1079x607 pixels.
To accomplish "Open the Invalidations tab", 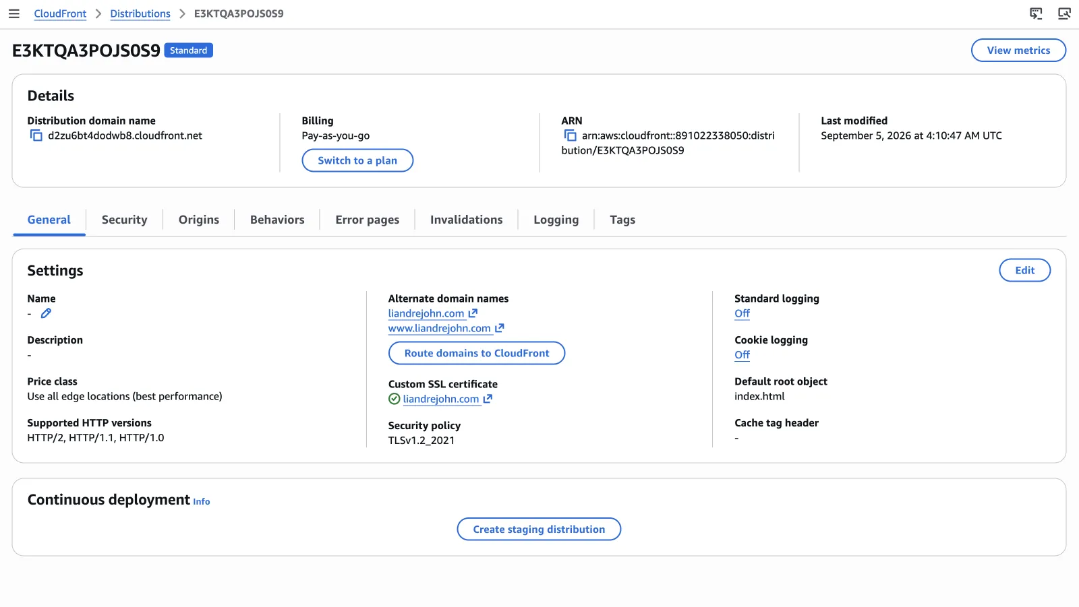I will (467, 220).
